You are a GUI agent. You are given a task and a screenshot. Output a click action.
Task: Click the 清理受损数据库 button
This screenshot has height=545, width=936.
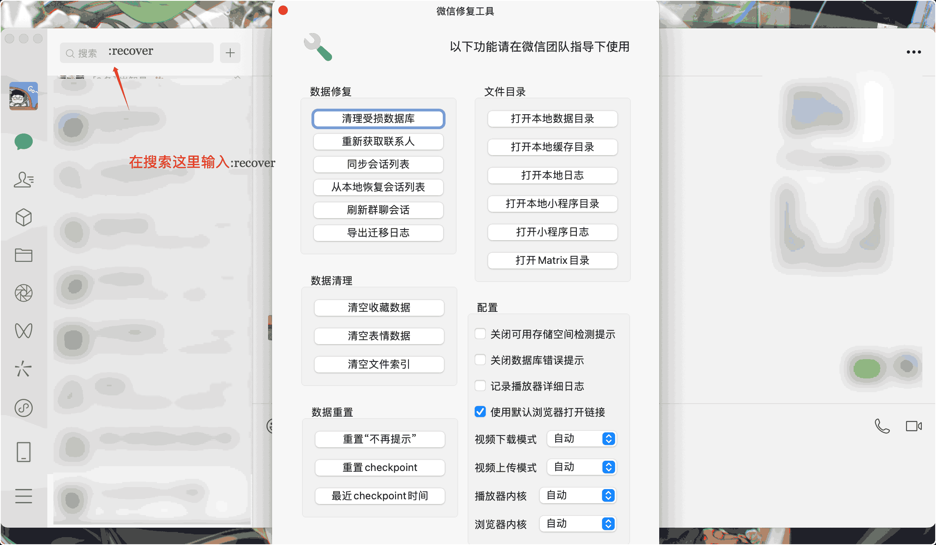click(378, 119)
